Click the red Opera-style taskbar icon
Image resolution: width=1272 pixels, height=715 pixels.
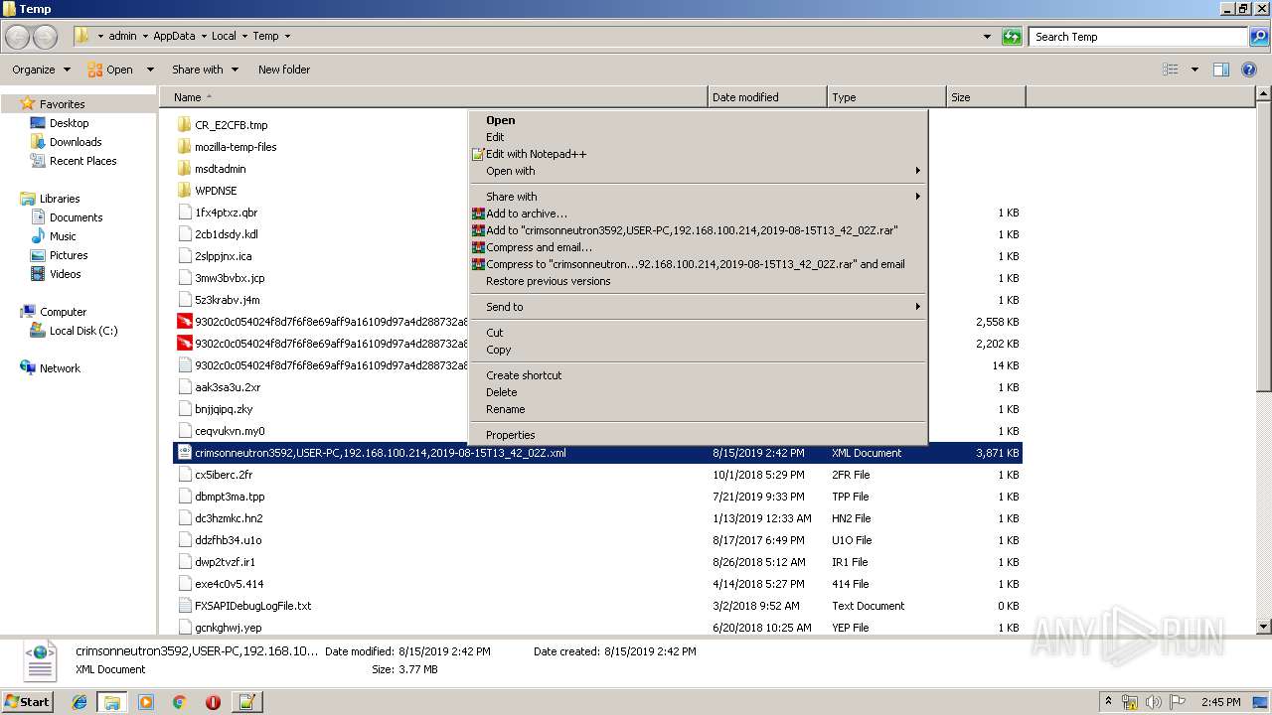213,702
